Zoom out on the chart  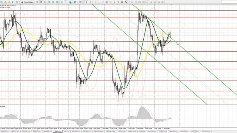point(53,2)
